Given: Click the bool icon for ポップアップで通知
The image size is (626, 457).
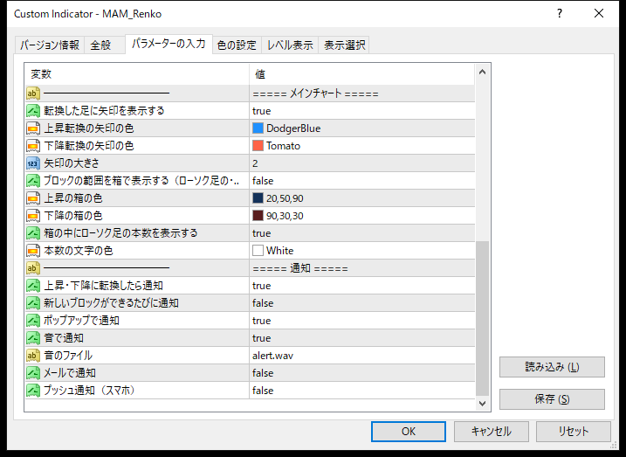Looking at the screenshot, I should [x=33, y=321].
